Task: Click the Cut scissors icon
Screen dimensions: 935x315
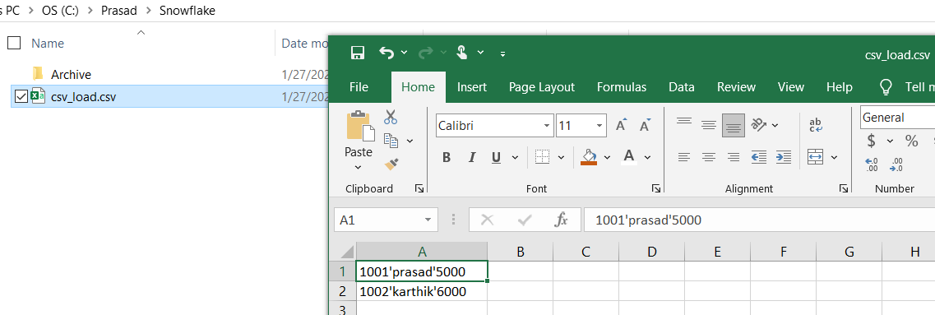Action: [391, 117]
